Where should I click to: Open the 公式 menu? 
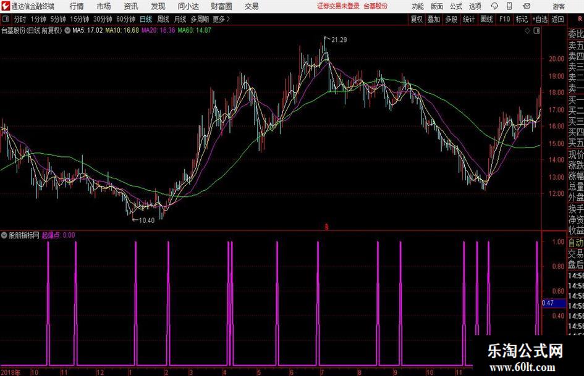click(456, 6)
